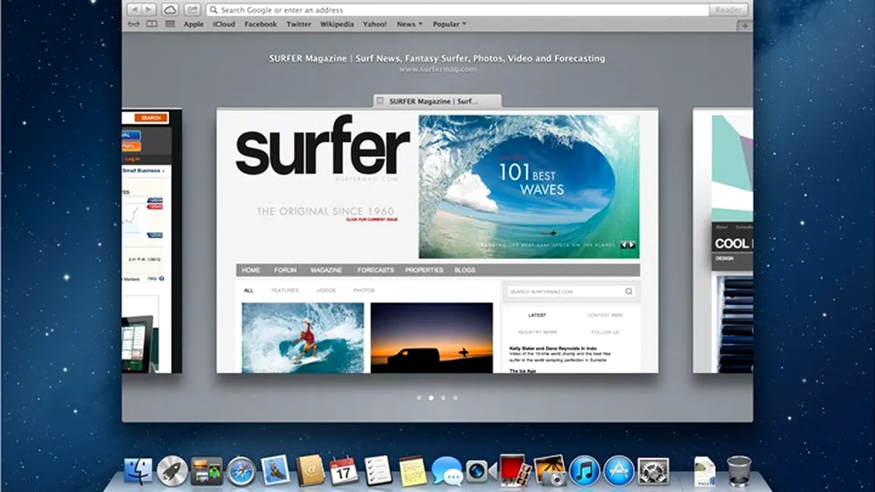Viewport: 875px width, 492px height.
Task: Open FaceTime camera icon in Dock
Action: (480, 471)
